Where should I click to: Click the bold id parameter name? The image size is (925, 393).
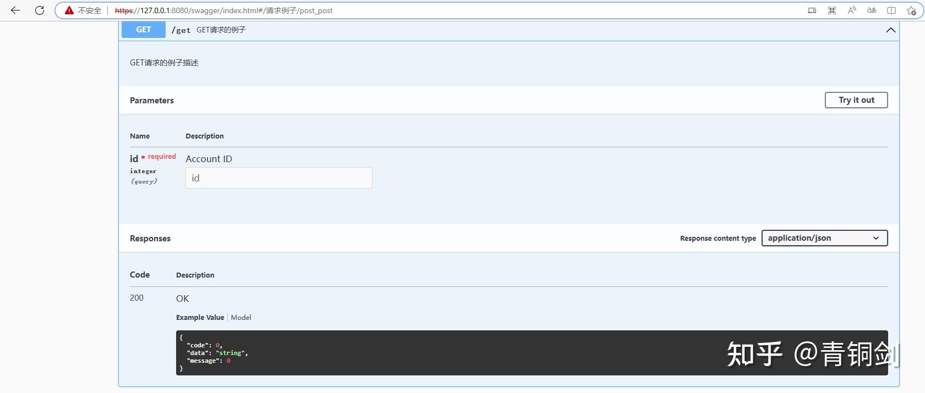[x=134, y=159]
